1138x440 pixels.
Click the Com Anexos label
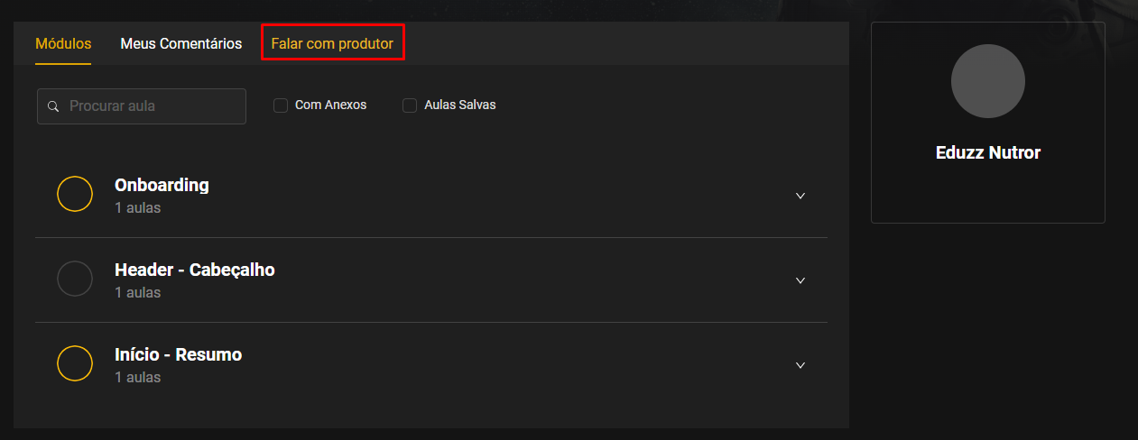tap(331, 105)
